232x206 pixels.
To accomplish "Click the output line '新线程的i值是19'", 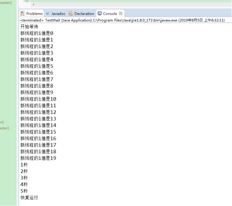I will (39, 158).
